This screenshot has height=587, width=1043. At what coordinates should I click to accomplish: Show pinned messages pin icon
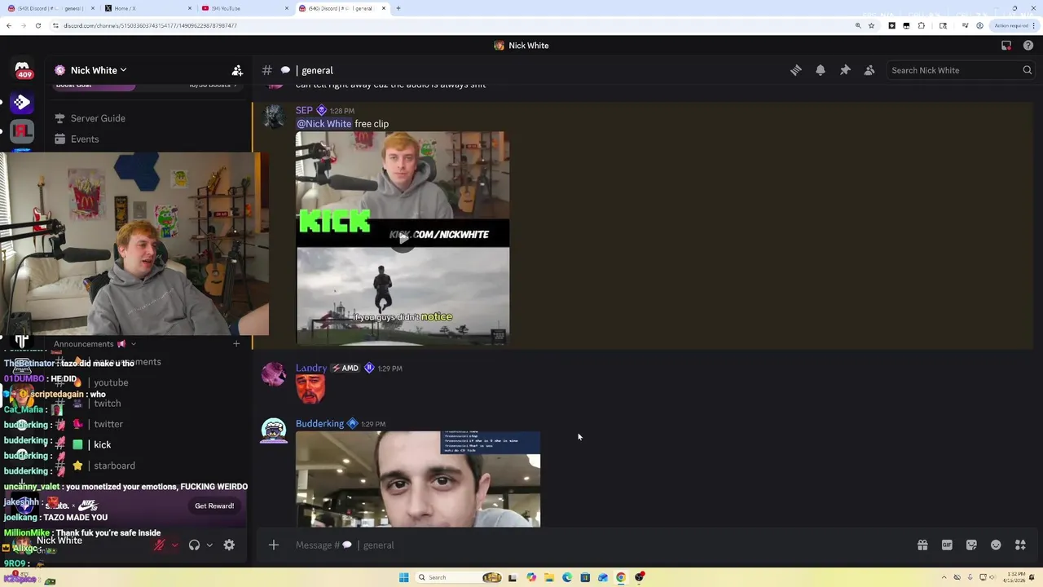(845, 70)
